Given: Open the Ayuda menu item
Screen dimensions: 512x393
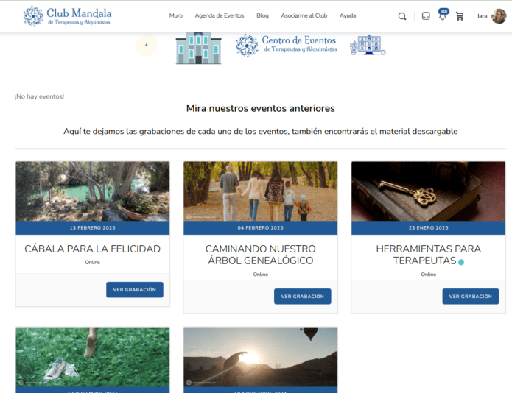Looking at the screenshot, I should 348,15.
